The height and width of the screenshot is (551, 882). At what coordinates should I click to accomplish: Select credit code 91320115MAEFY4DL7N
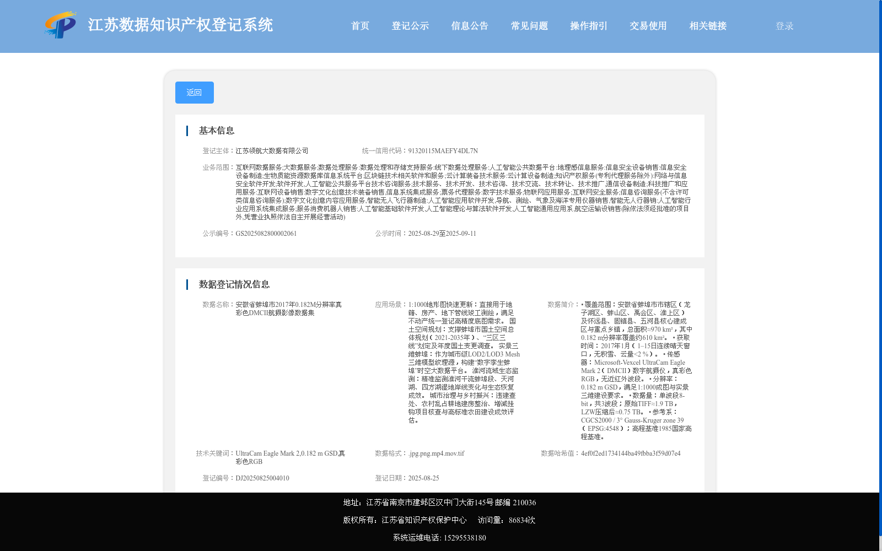pos(443,151)
